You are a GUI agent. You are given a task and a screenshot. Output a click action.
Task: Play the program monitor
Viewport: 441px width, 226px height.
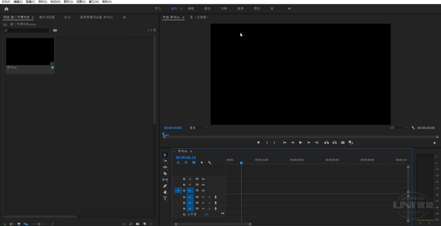300,142
